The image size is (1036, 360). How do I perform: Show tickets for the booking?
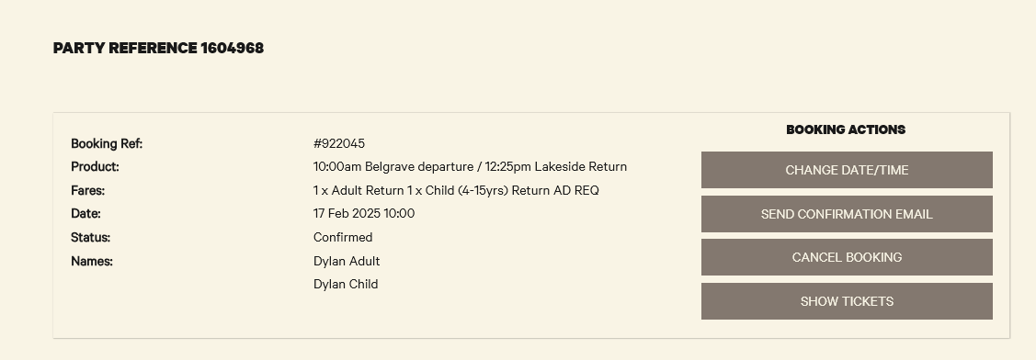pos(847,301)
